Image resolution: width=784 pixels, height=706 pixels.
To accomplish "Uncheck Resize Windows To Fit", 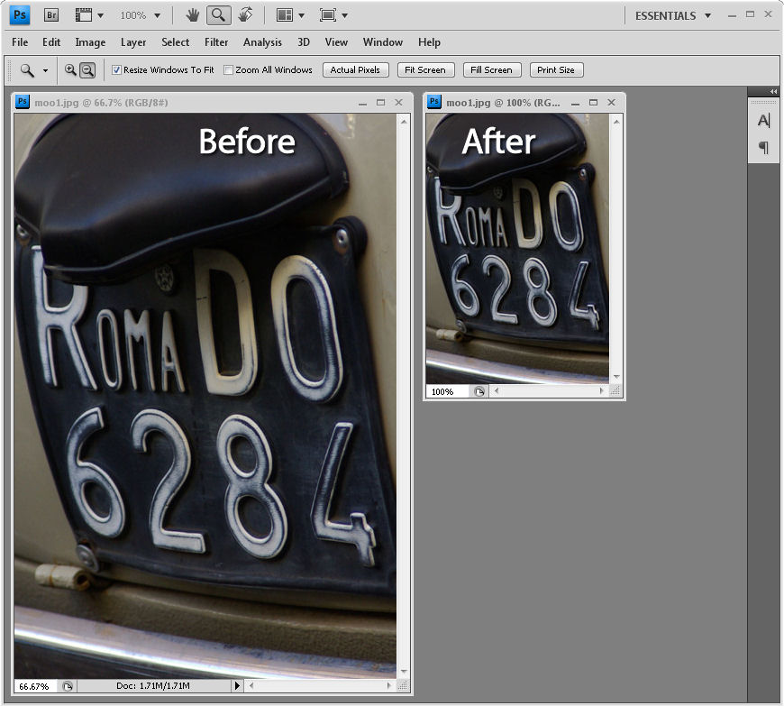I will pyautogui.click(x=116, y=70).
